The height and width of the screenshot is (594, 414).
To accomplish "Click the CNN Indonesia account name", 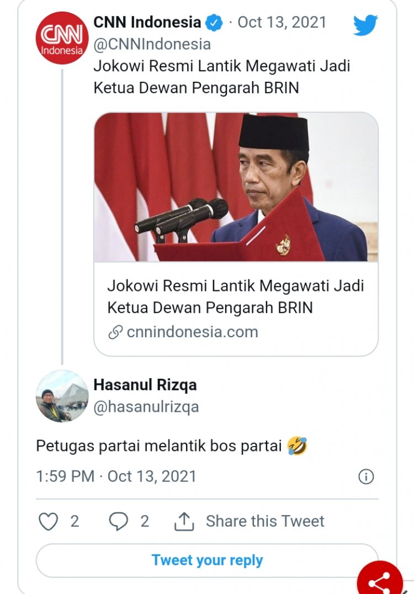I will tap(147, 23).
